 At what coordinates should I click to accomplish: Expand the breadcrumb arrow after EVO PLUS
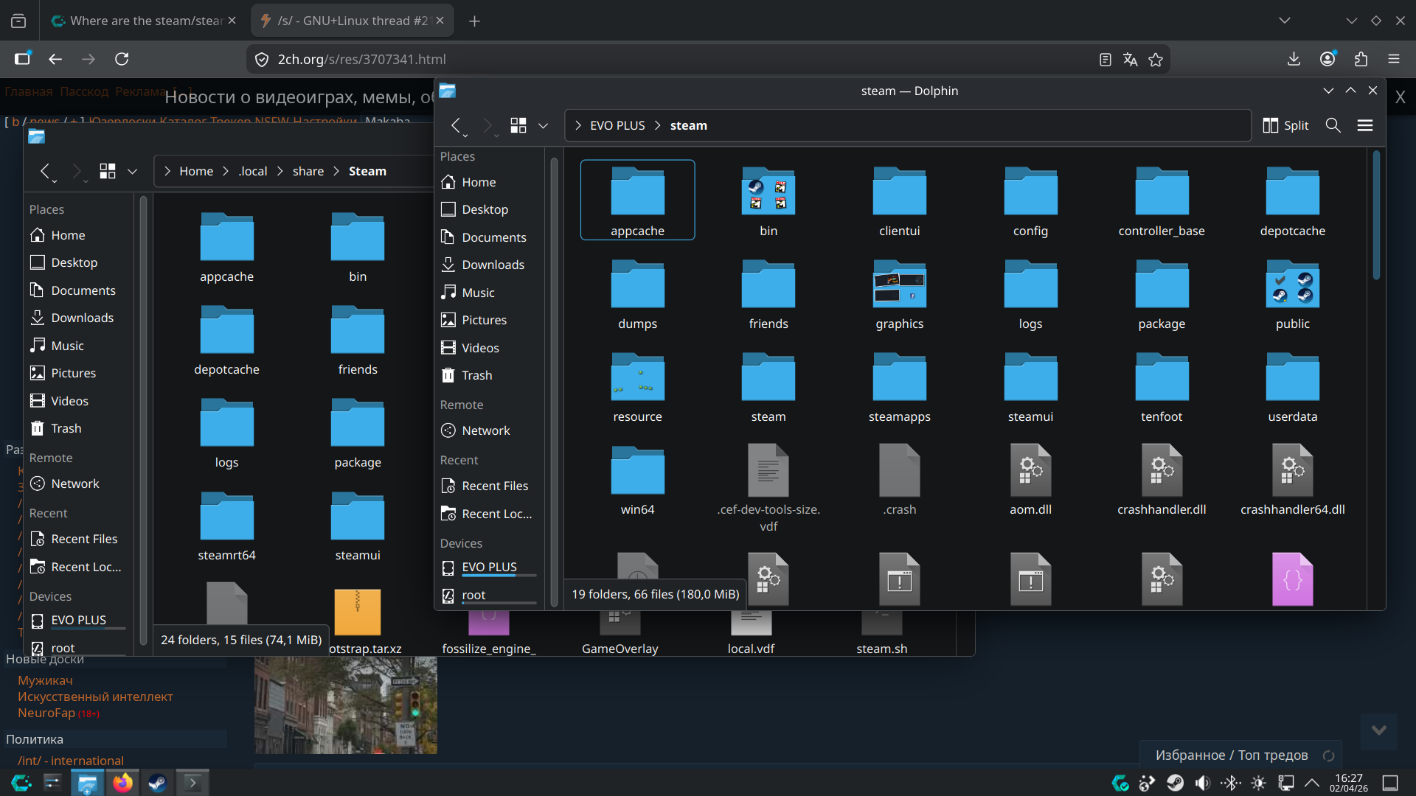(x=658, y=125)
